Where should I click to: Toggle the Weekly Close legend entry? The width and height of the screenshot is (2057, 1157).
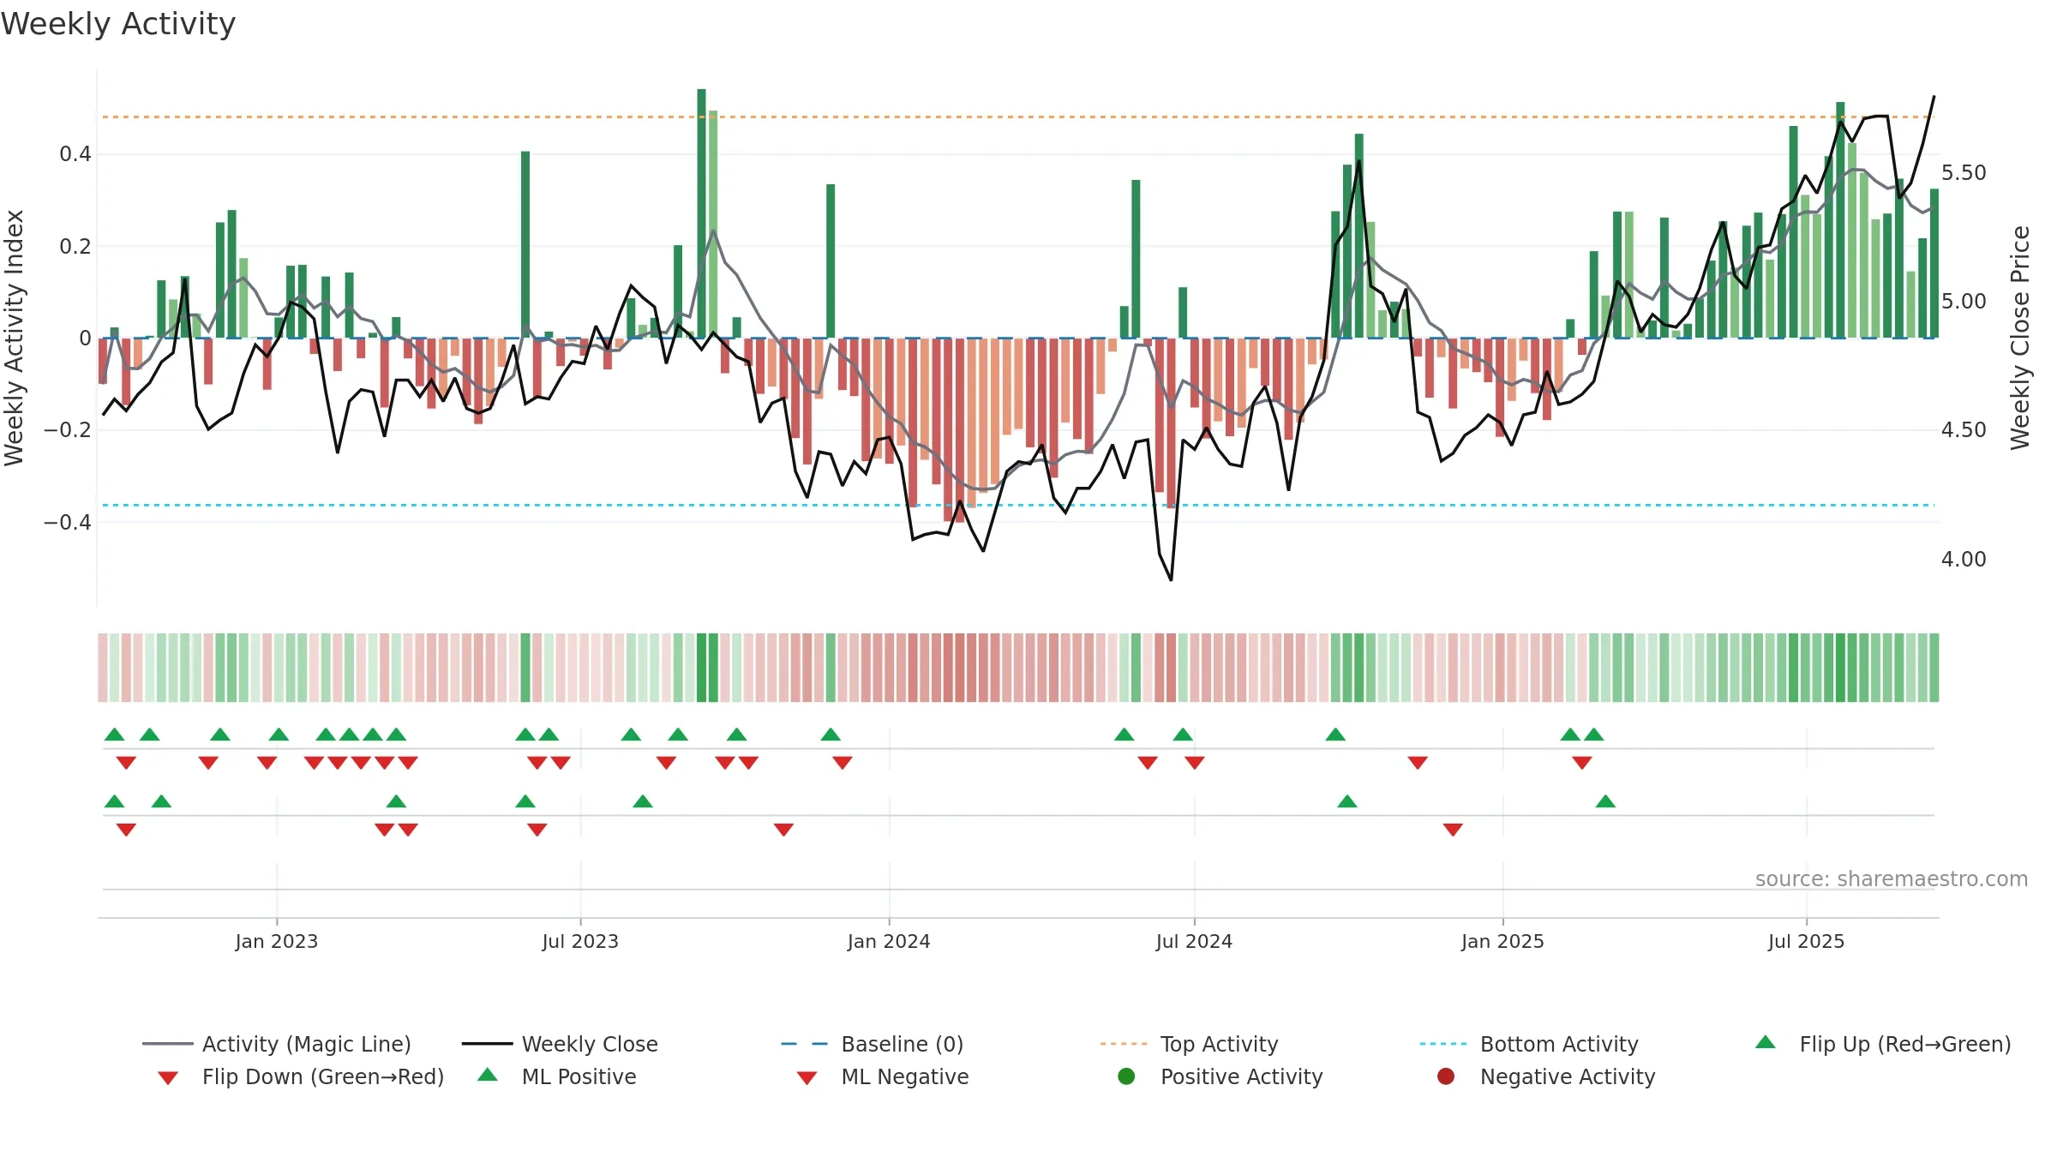click(x=560, y=1044)
